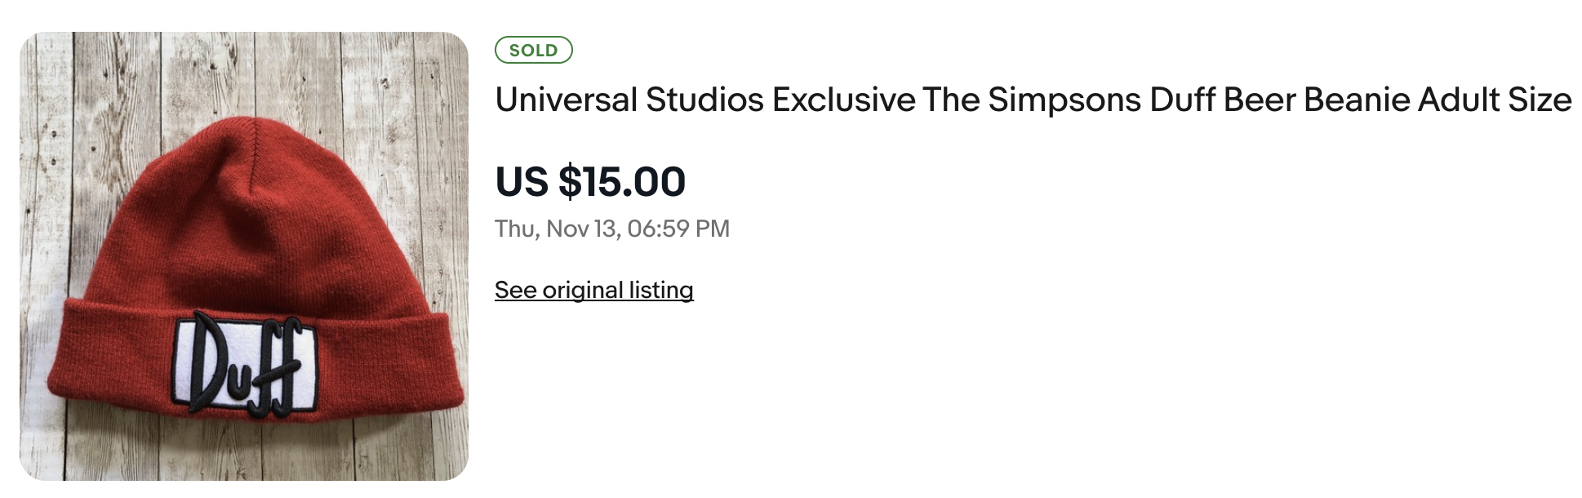Open the See original listing link

point(593,290)
